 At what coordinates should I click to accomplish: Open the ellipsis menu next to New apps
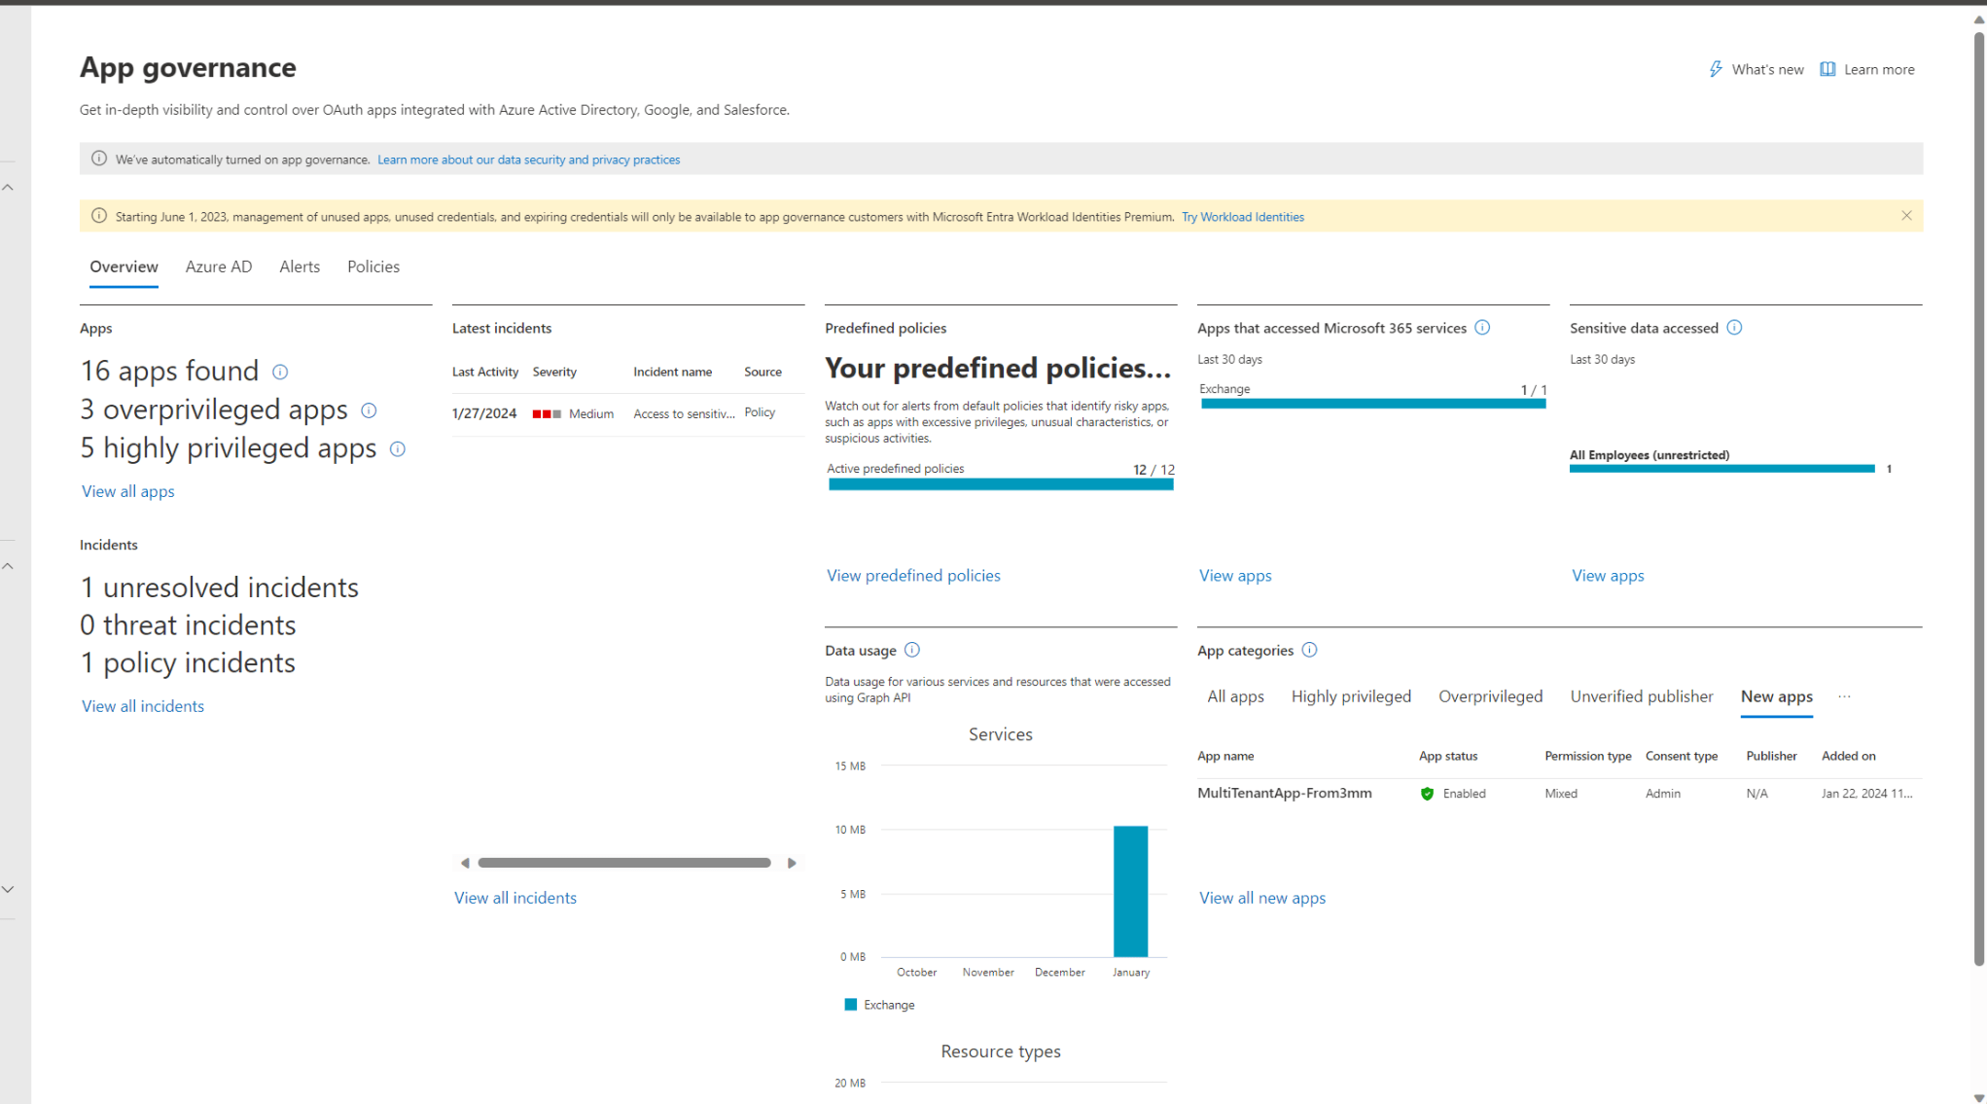tap(1844, 695)
